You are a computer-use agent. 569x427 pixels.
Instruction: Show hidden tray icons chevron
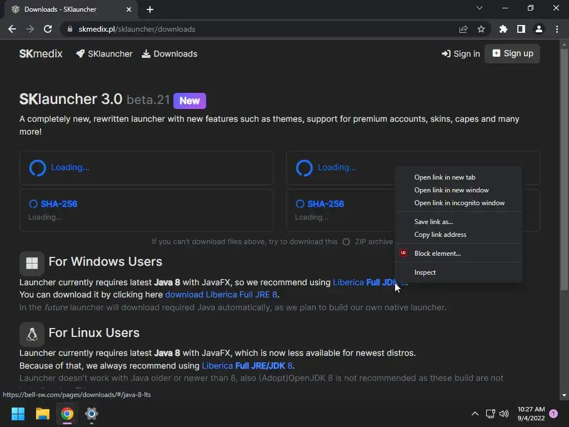[475, 414]
